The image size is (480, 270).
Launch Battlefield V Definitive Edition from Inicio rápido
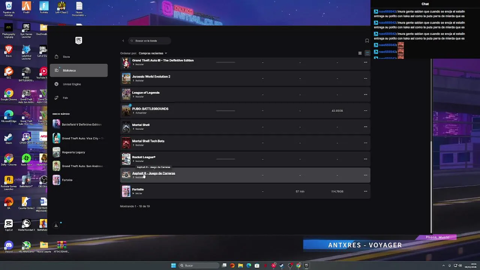(x=78, y=124)
